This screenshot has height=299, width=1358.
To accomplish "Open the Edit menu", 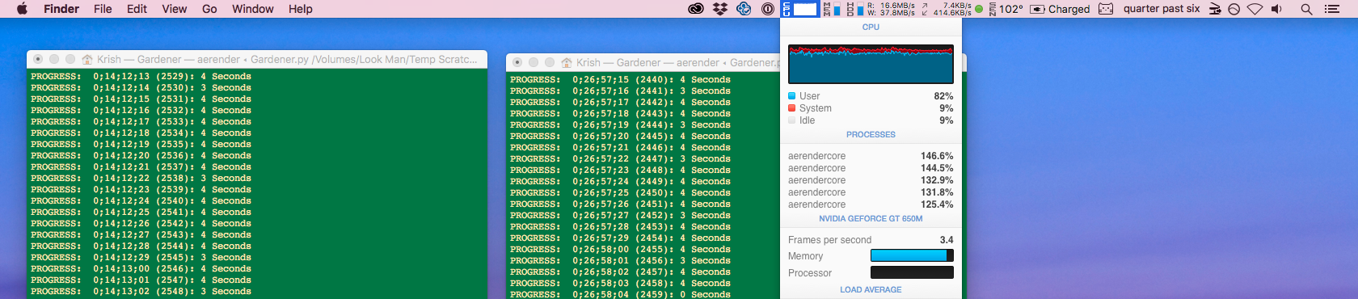I will coord(137,9).
